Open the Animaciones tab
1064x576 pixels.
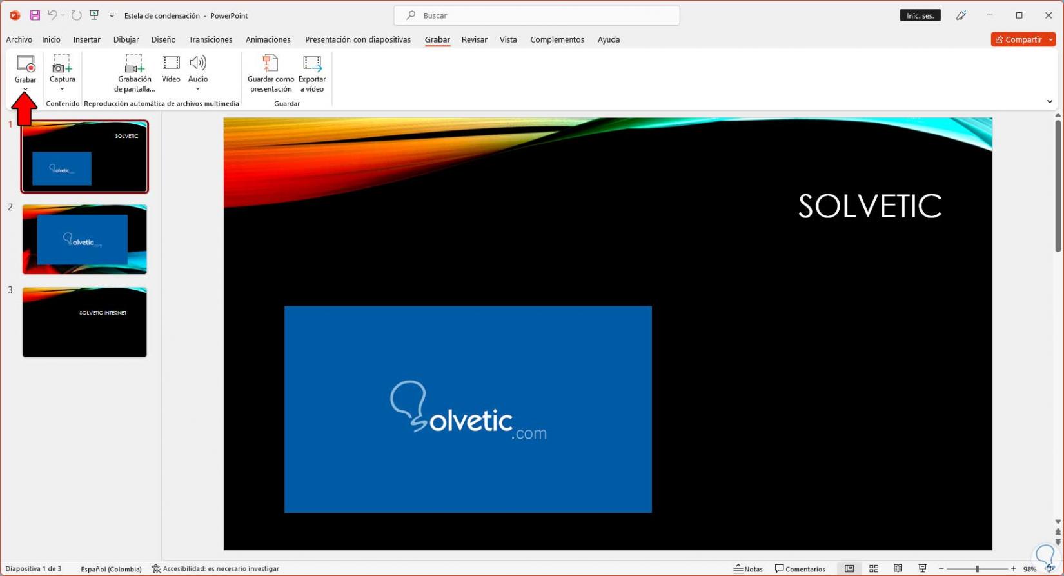tap(268, 39)
